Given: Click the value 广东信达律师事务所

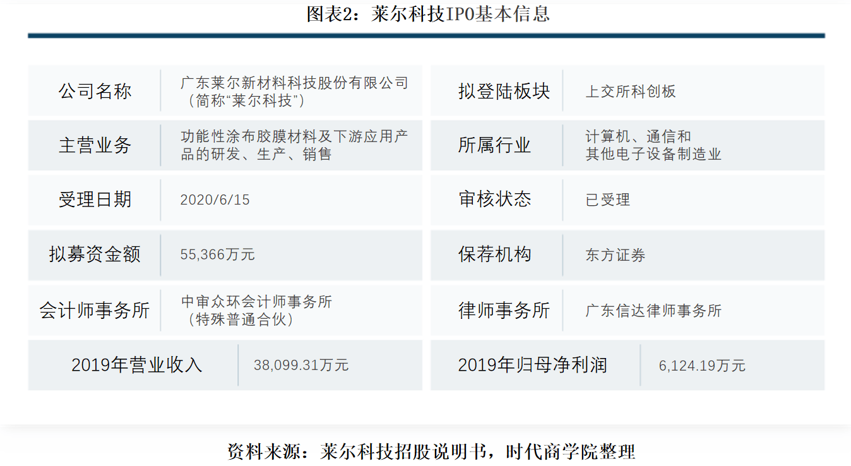Looking at the screenshot, I should coord(653,311).
